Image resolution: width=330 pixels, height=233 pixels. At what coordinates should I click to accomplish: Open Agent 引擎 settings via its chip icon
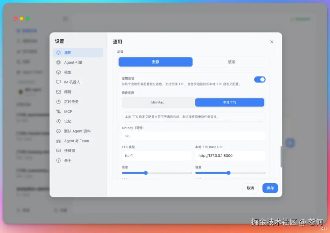click(58, 62)
